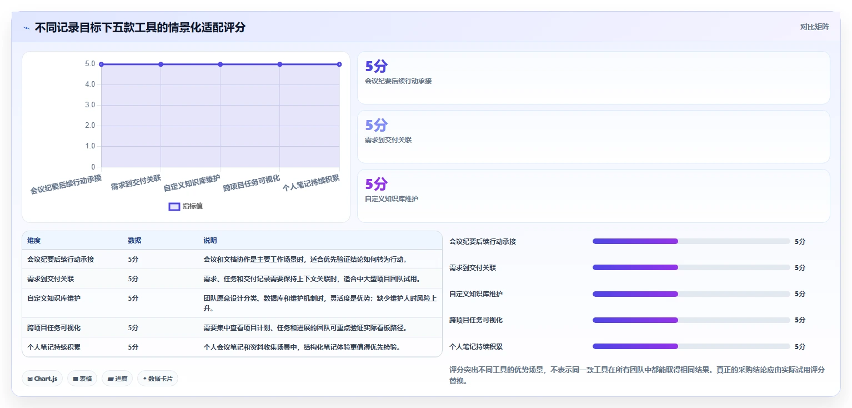Click the 数据卡片 chip

click(158, 379)
